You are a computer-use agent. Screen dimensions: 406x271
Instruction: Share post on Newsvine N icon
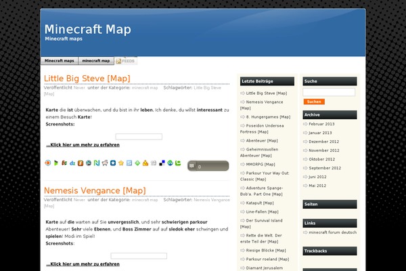coord(97,163)
